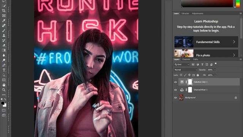Open the Normal blend mode dropdown
This screenshot has width=243, height=137.
(186, 70)
